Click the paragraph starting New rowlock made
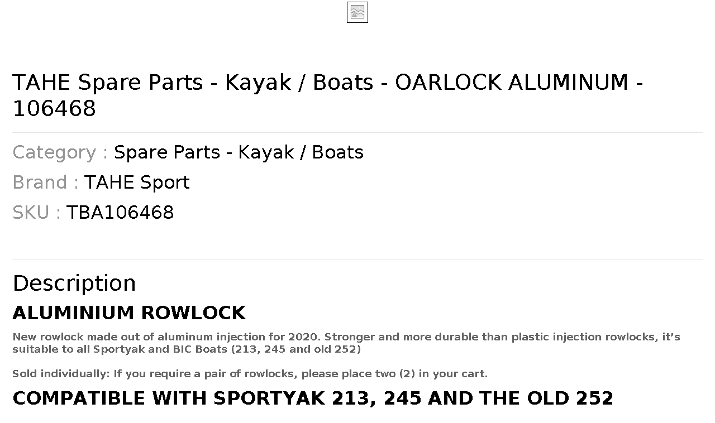 [x=346, y=343]
